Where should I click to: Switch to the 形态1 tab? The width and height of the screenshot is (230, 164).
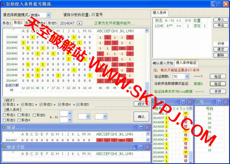click(x=6, y=23)
